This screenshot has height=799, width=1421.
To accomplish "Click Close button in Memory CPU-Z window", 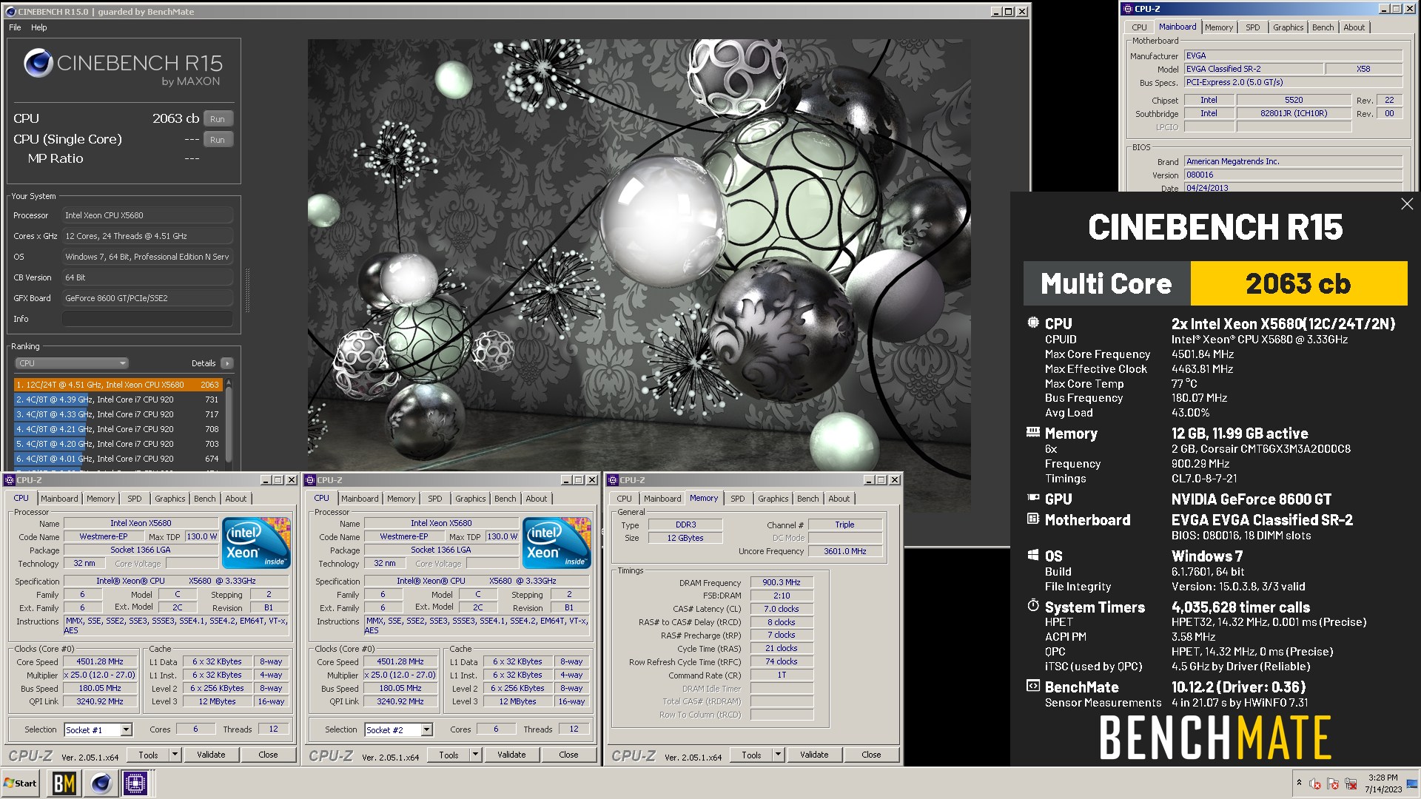I will pos(871,755).
